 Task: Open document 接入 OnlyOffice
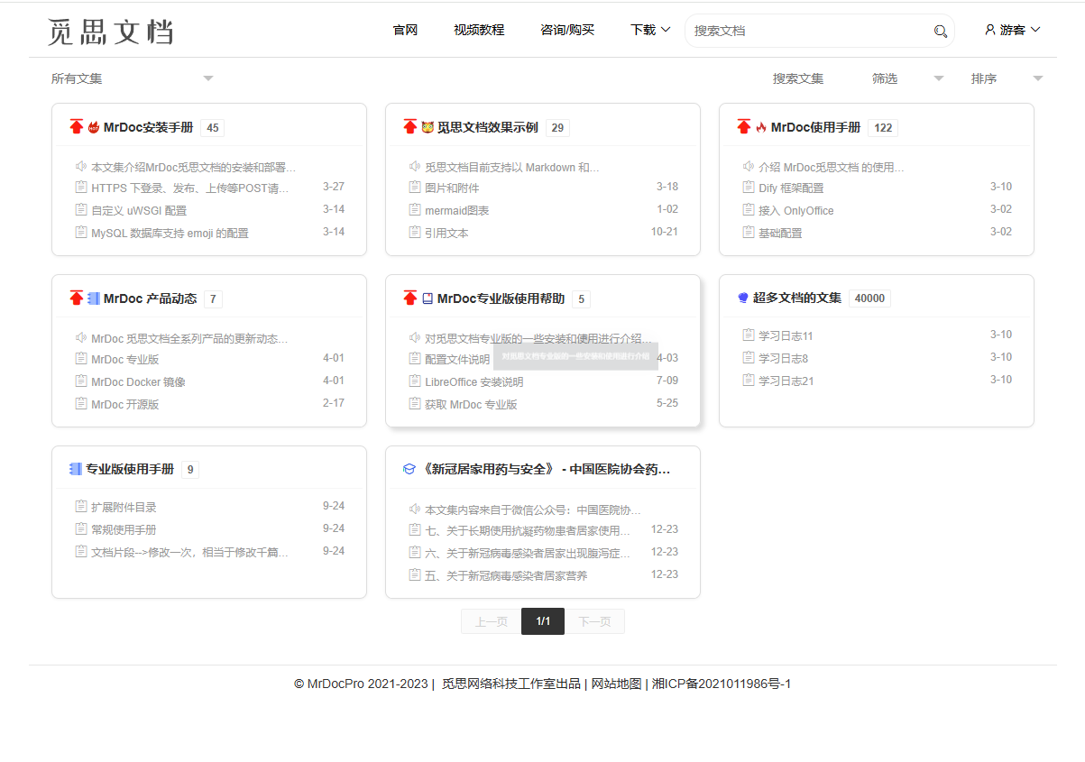point(796,210)
